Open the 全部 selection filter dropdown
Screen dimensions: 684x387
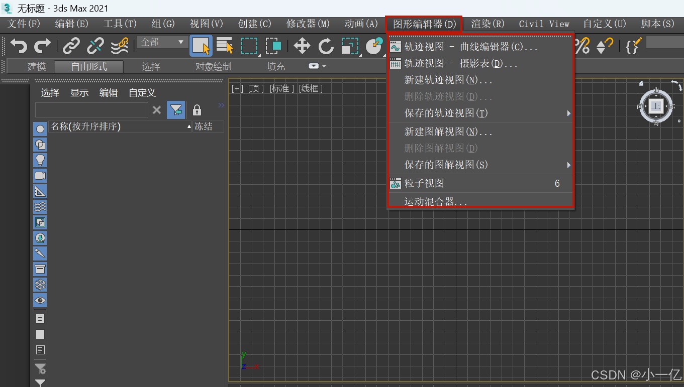[162, 42]
